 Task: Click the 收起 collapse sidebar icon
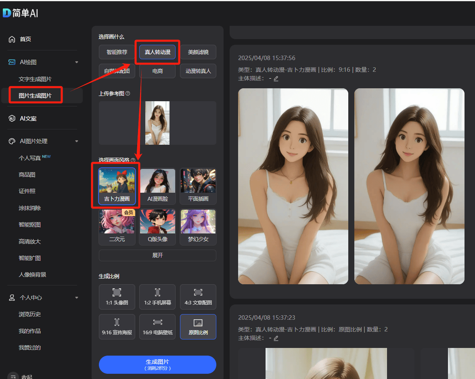point(13,377)
